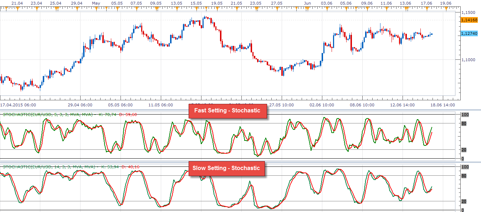Select the Jun date axis label
This screenshot has height=212, width=481.
click(307, 3)
